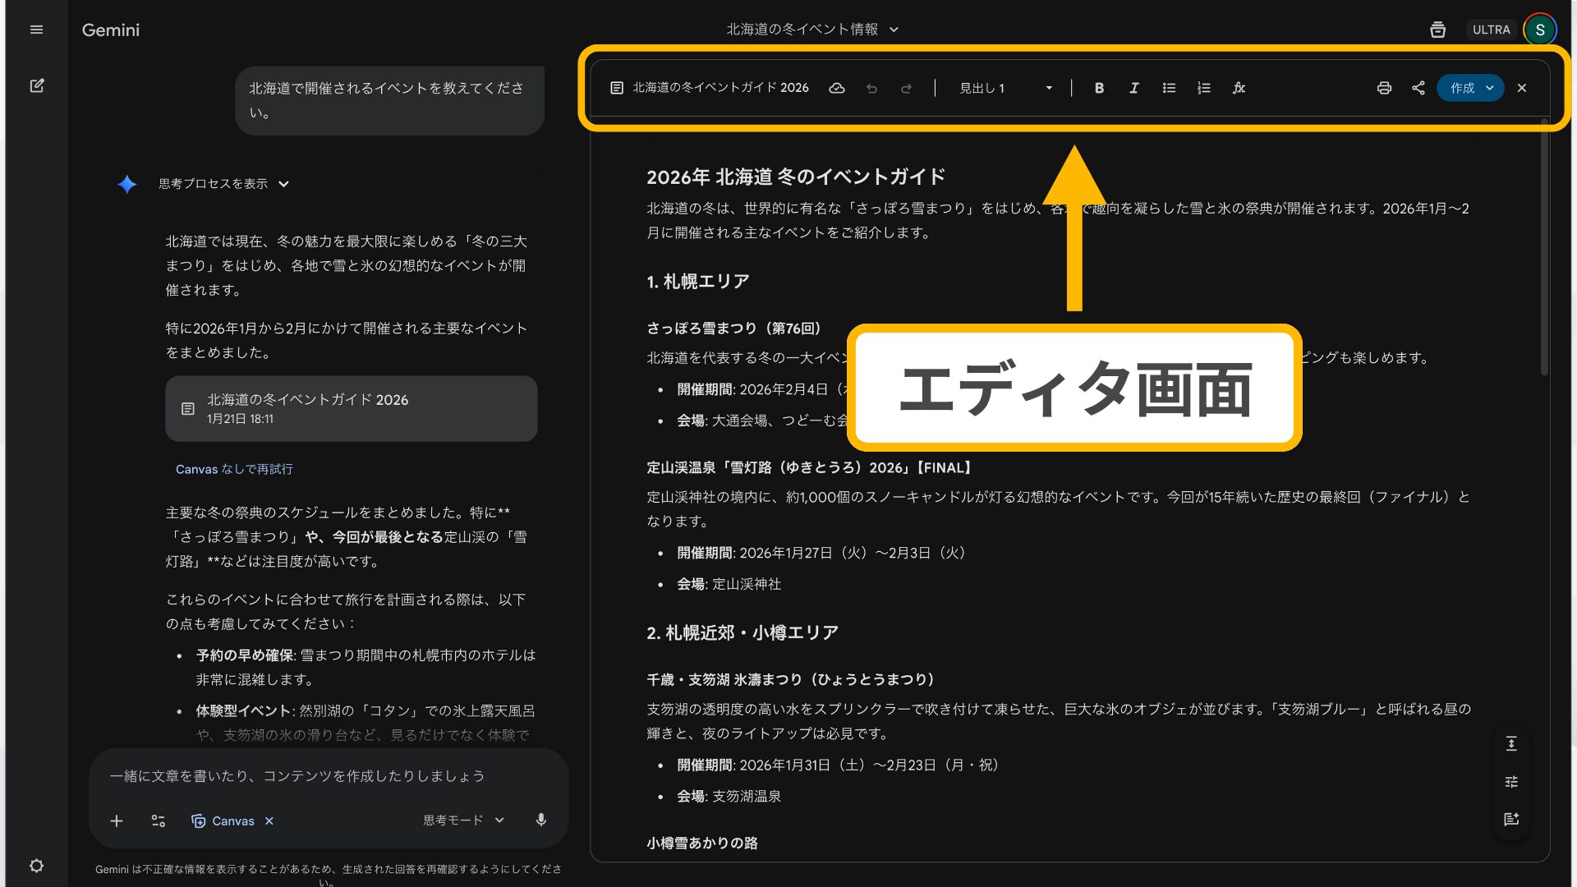Toggle italic formatting
The image size is (1577, 887).
(1133, 88)
